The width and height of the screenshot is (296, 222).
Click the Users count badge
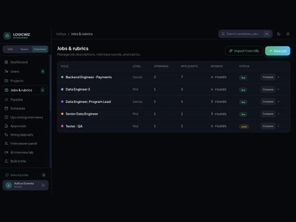click(43, 72)
